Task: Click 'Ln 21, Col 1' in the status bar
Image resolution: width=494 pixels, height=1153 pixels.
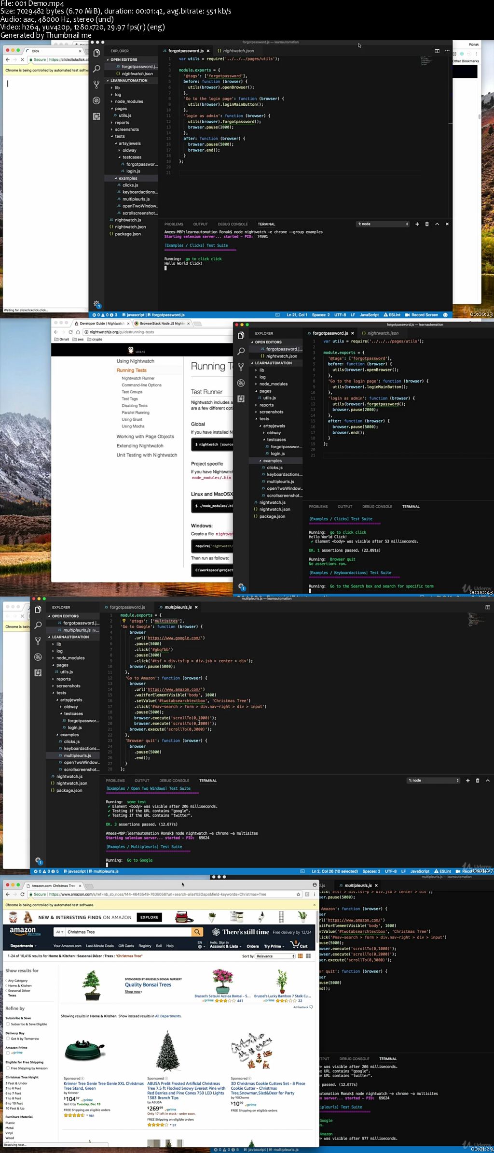Action: coord(297,315)
